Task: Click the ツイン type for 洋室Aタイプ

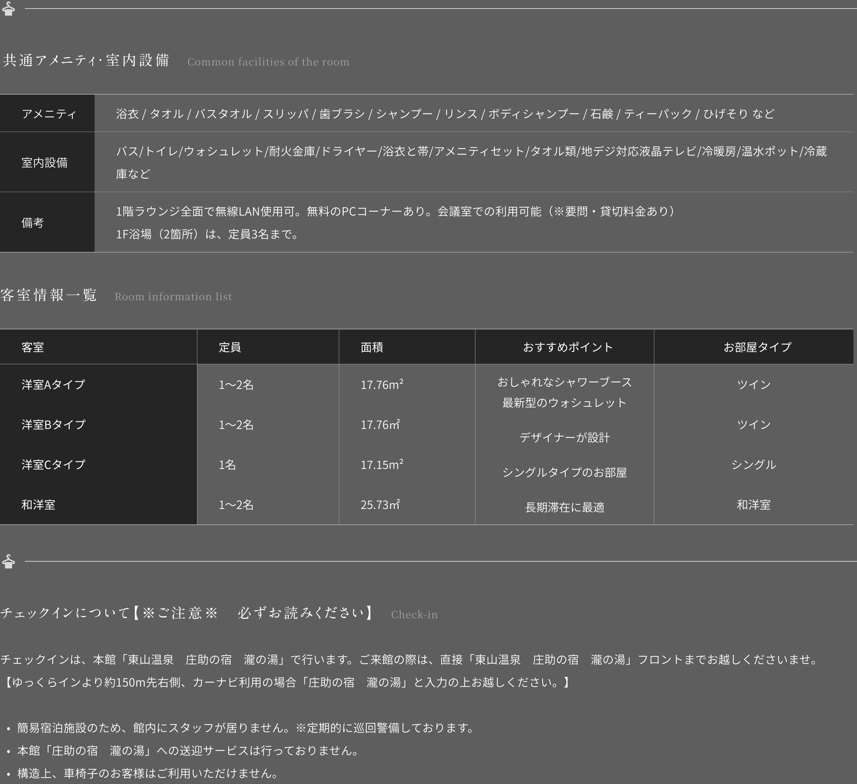Action: click(x=754, y=384)
